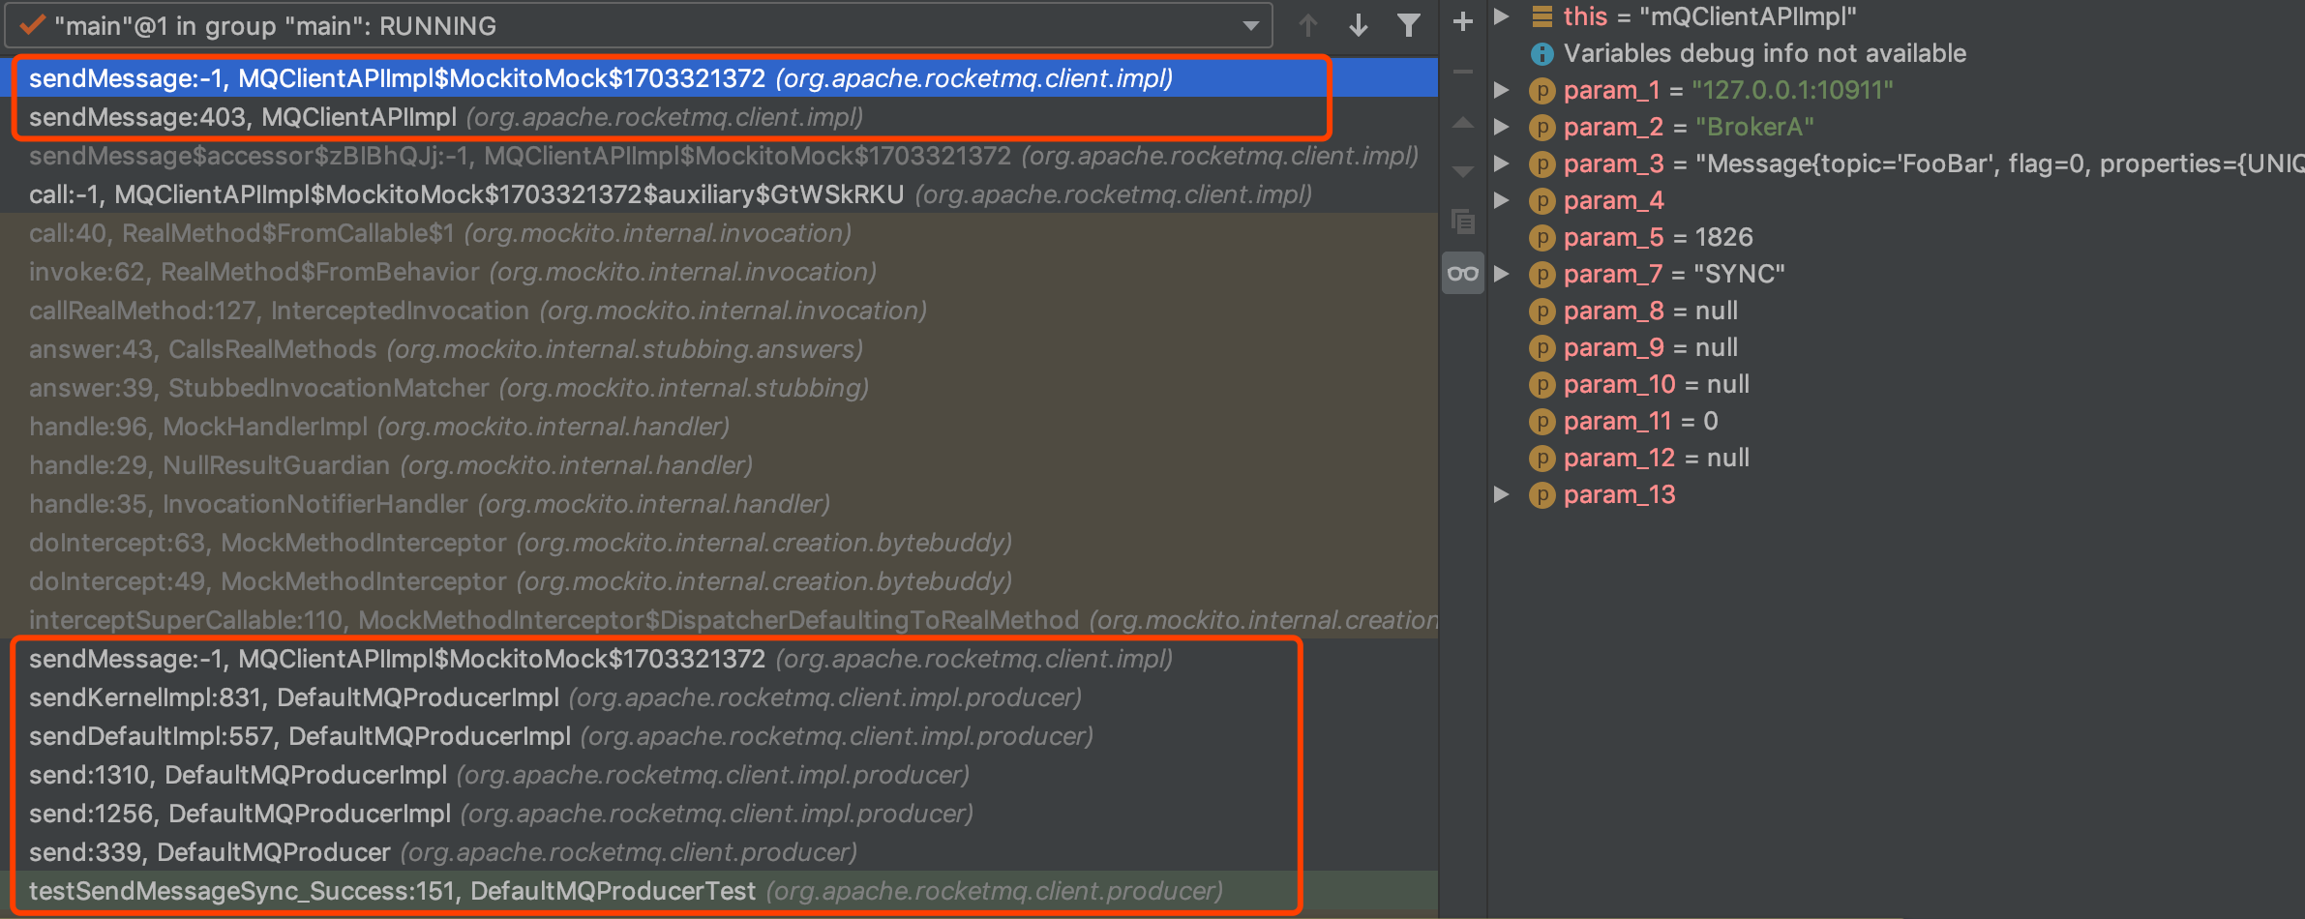Select frame call:-1 auxiliary$GtWSkRKU
The image size is (2305, 919).
tap(719, 194)
